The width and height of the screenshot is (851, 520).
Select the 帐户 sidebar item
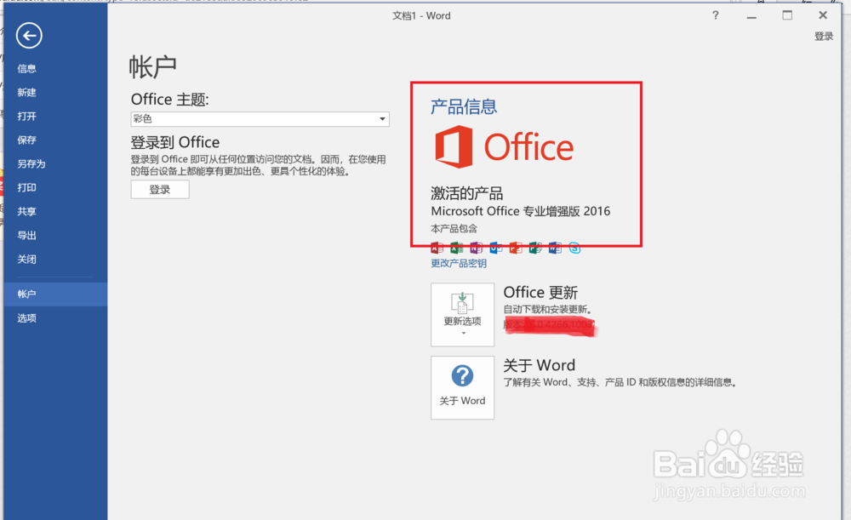click(x=55, y=294)
